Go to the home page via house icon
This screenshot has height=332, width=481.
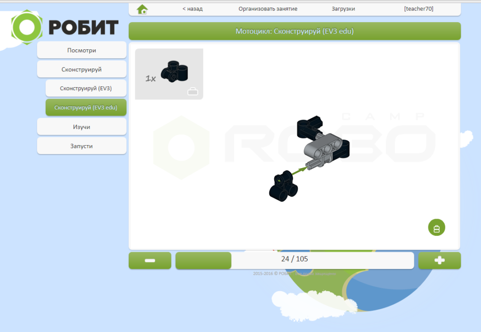142,9
